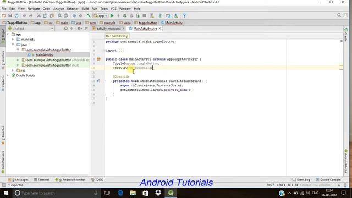Click the Stop toolbar icon
Image resolution: width=352 pixels, height=198 pixels.
[x=144, y=15]
